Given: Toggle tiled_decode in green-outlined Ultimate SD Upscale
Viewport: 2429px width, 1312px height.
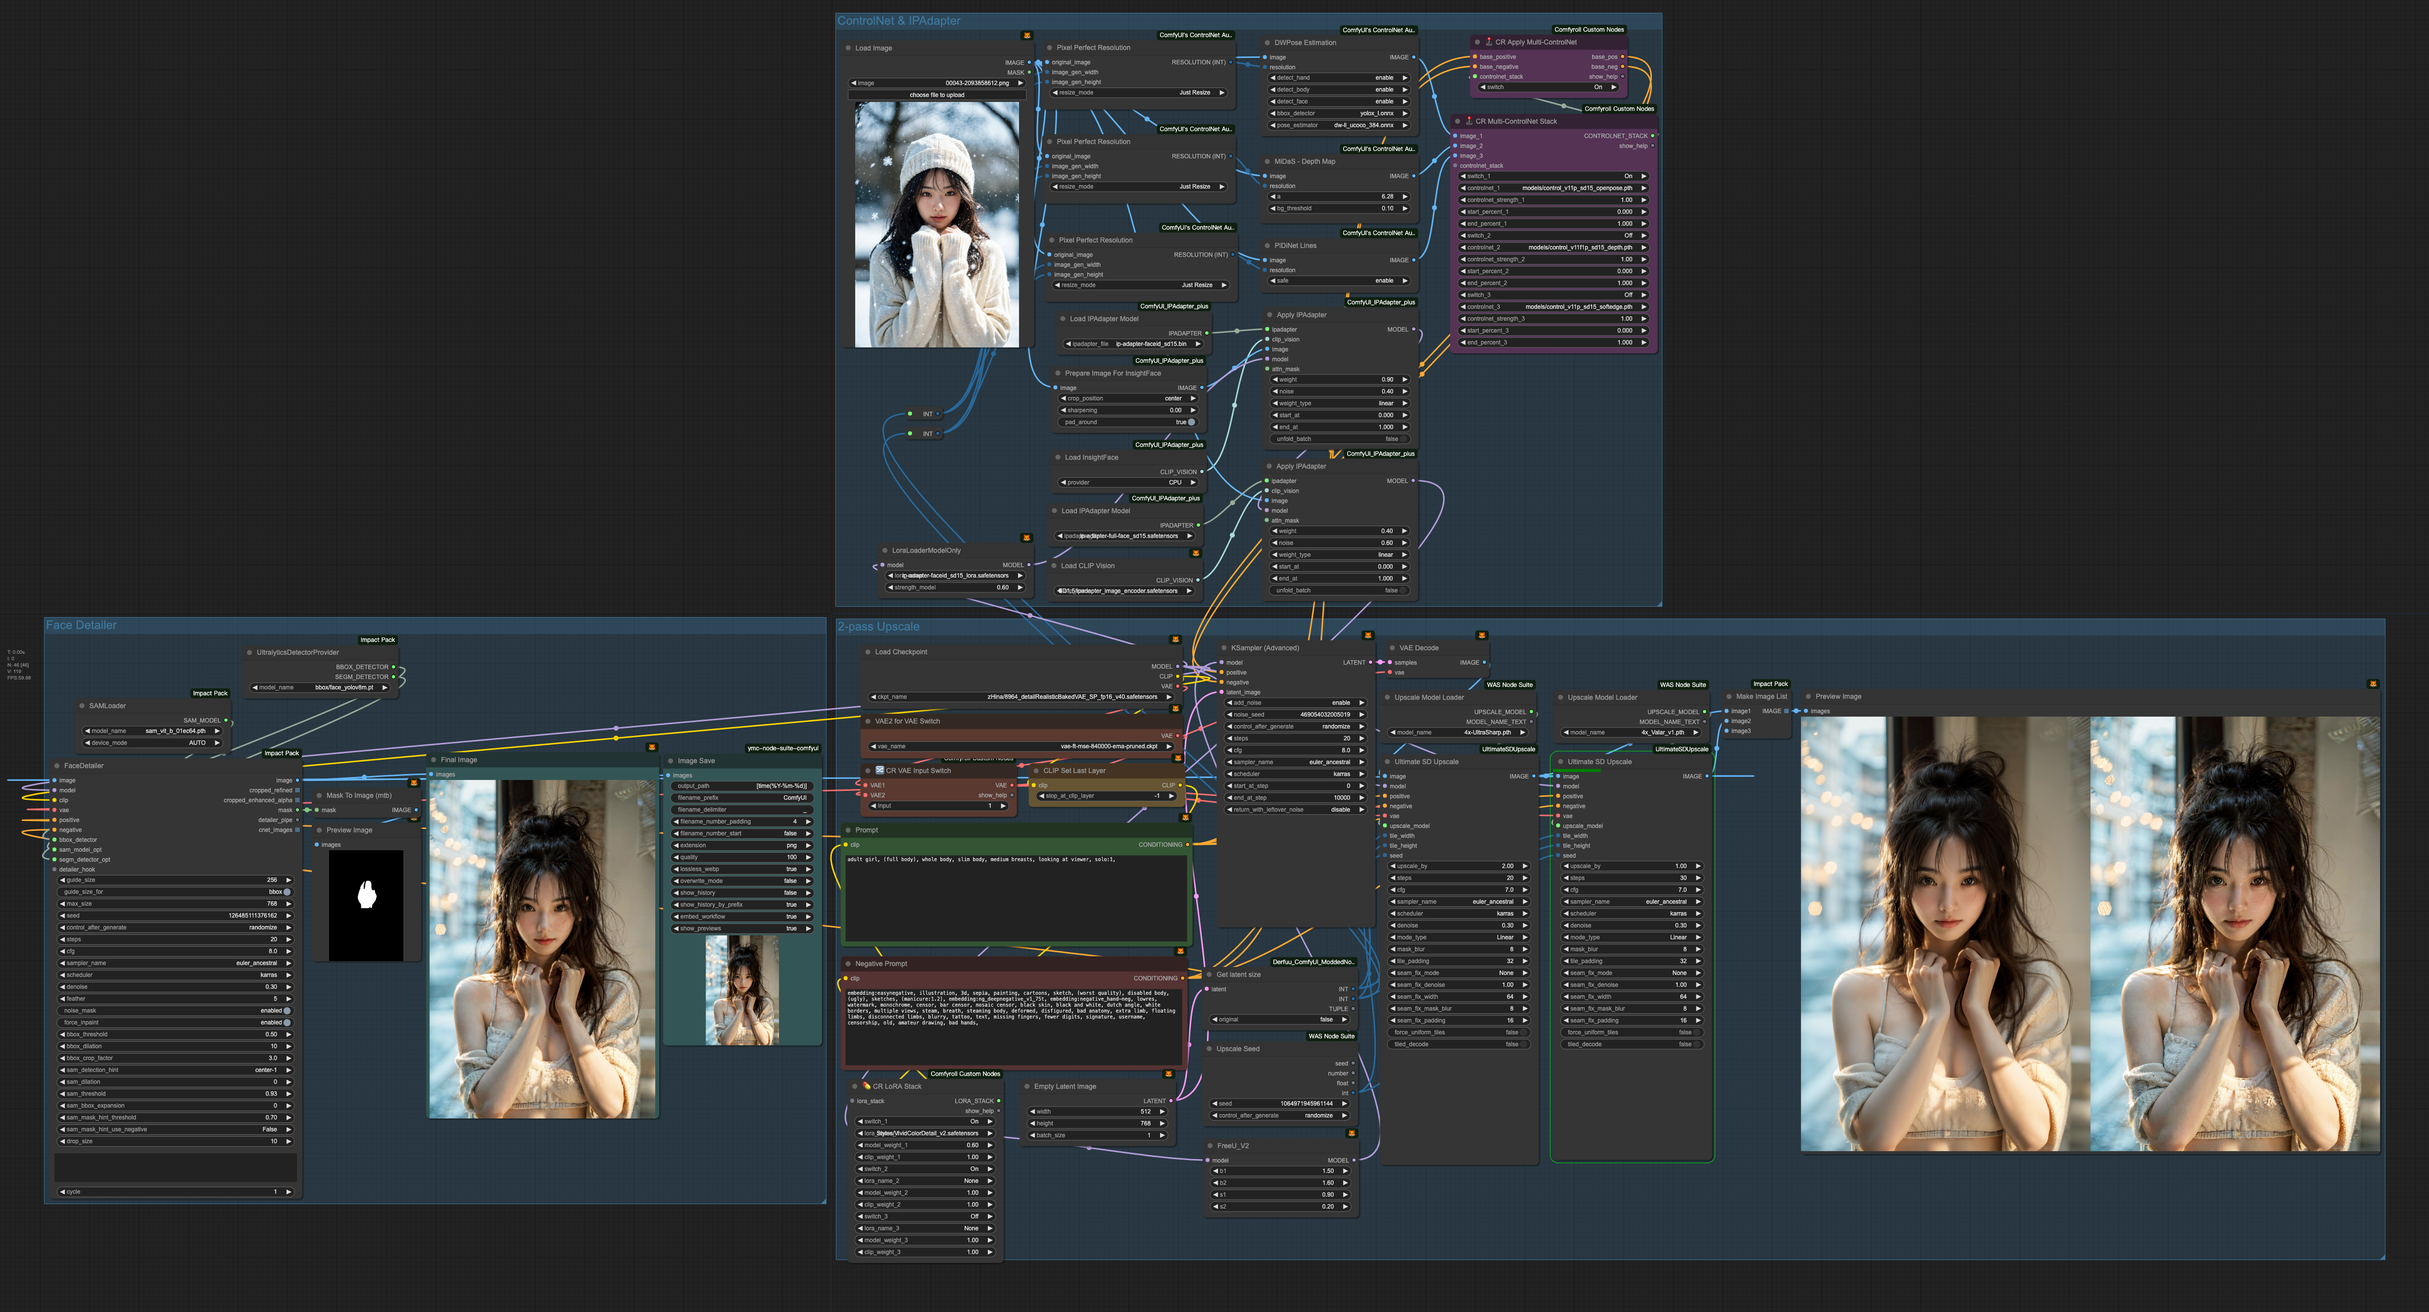Looking at the screenshot, I should (x=1698, y=1044).
